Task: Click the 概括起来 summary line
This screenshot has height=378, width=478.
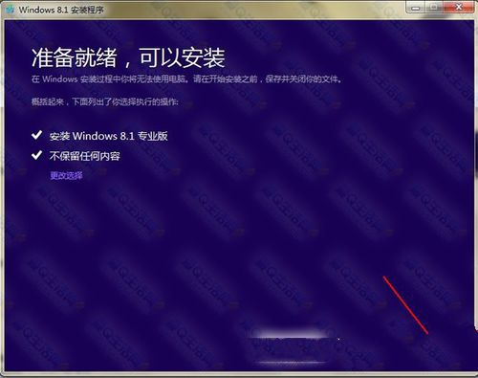Action: (x=104, y=102)
